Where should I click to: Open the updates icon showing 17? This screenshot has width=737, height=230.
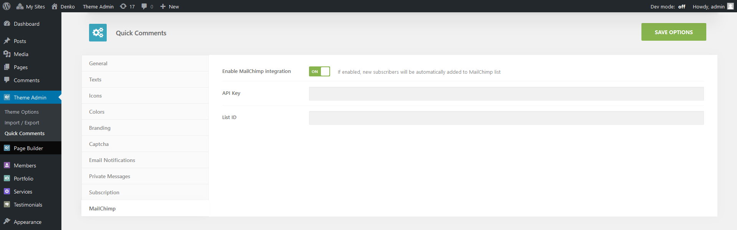[x=123, y=6]
